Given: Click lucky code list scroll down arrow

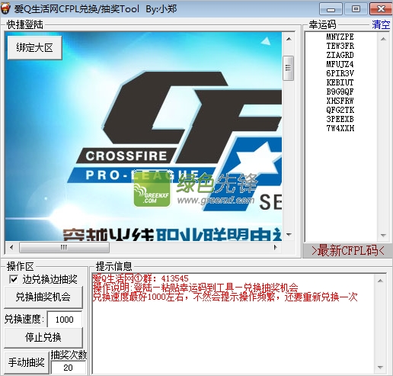Looking at the screenshot, I should pyautogui.click(x=383, y=236).
